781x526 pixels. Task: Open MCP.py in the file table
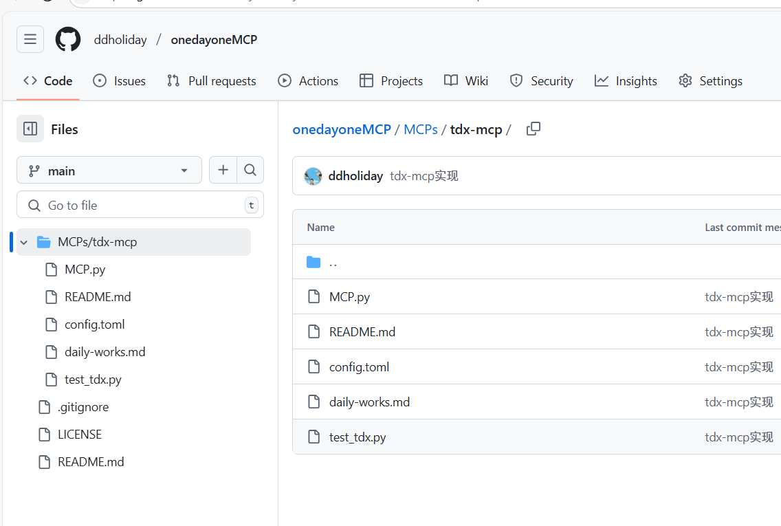click(349, 297)
